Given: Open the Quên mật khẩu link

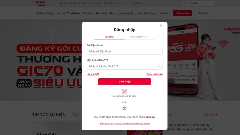Looking at the screenshot, I should point(154,74).
